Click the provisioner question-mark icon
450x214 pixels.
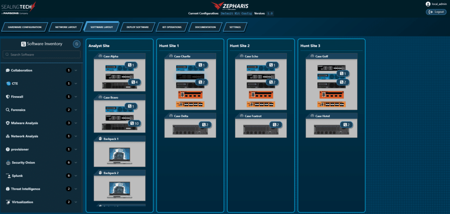8,150
